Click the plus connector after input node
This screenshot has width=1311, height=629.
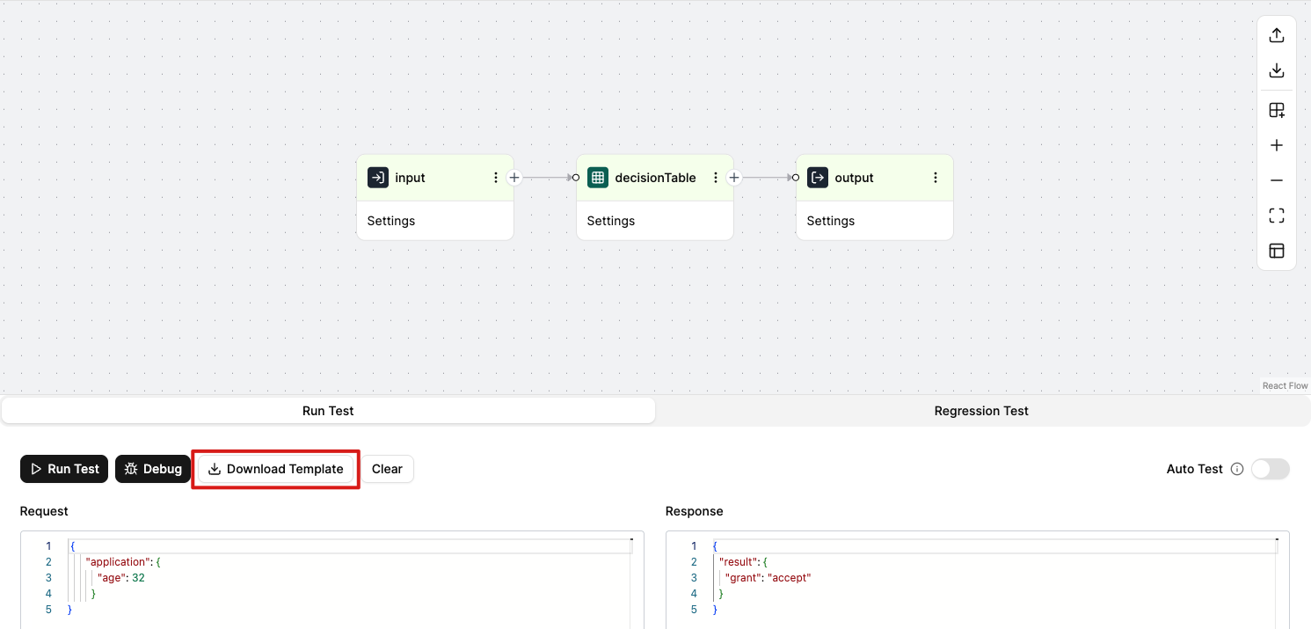(514, 178)
